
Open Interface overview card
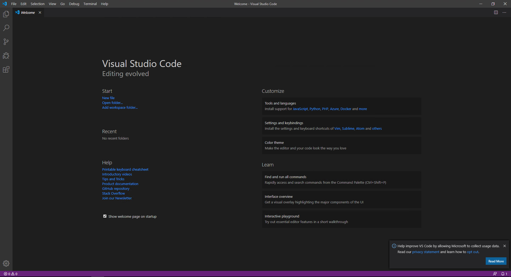point(341,199)
